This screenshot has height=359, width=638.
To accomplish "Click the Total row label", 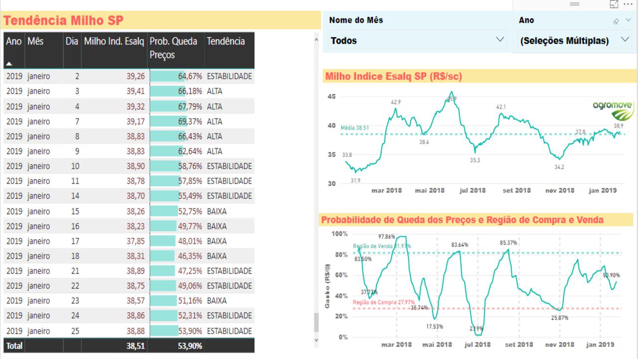I will (x=14, y=346).
